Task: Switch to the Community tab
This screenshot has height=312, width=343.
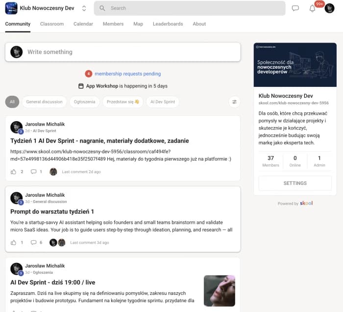Action: pos(18,24)
